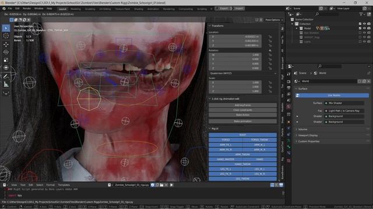
Task: Toggle exclude checkbox for Collection
Action: click(360, 24)
